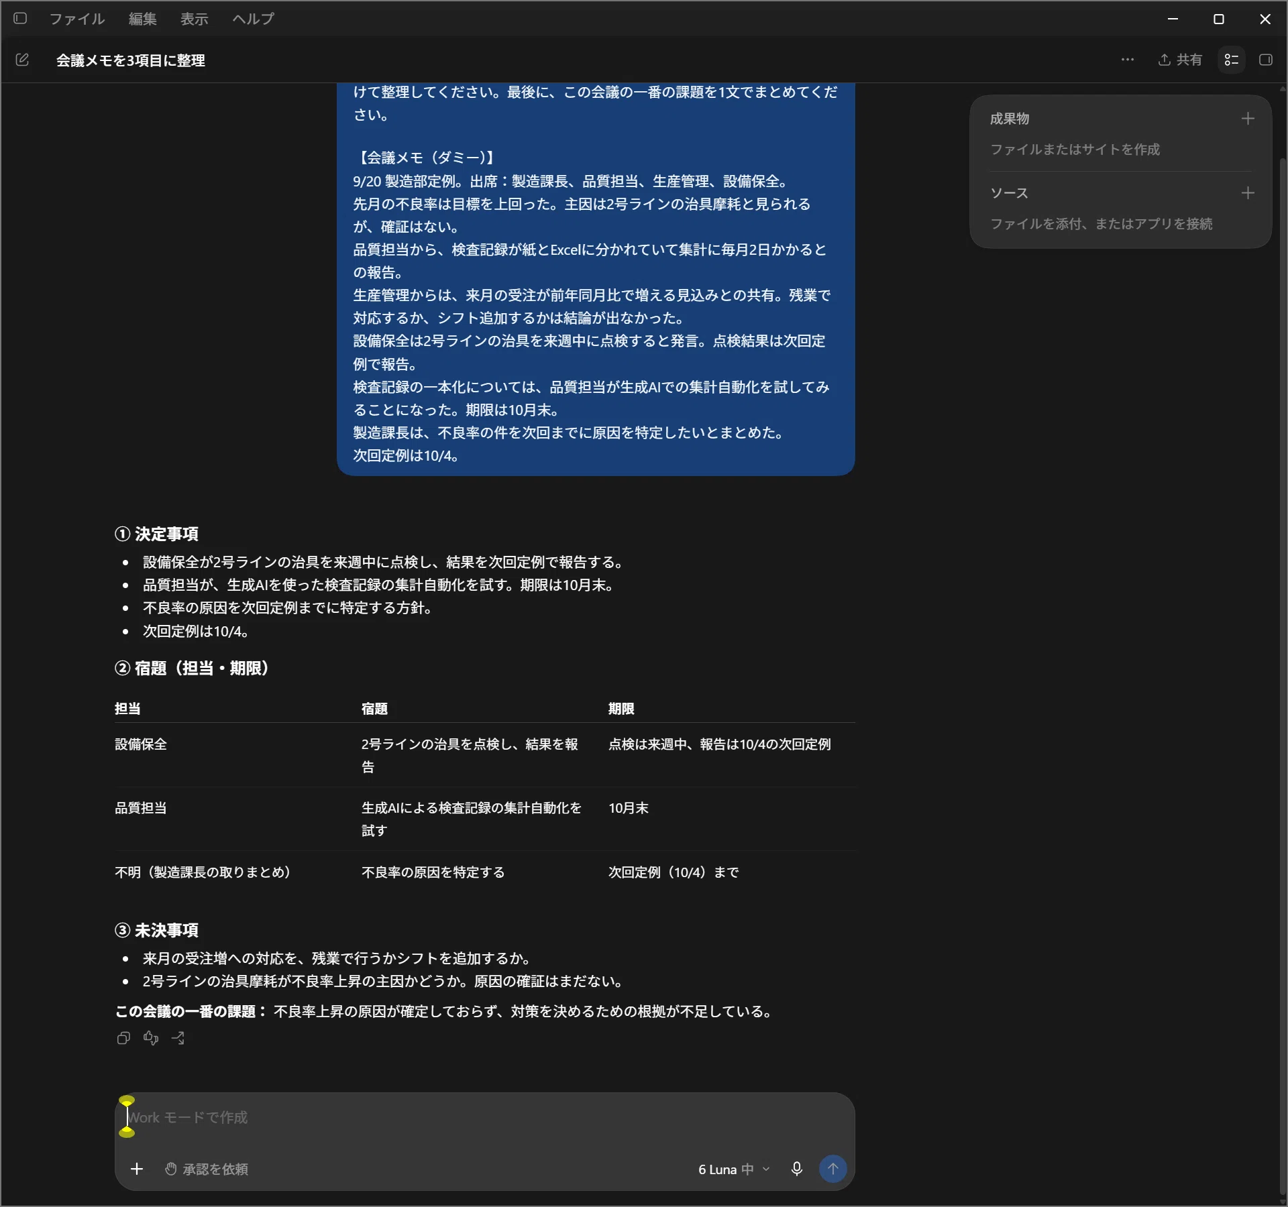Image resolution: width=1288 pixels, height=1207 pixels.
Task: Click the 10月末 deadline cell
Action: (629, 808)
